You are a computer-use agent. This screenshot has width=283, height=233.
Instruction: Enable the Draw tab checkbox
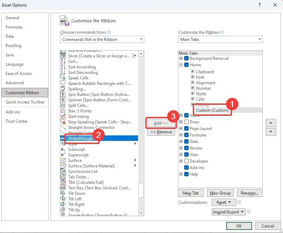[x=187, y=122]
